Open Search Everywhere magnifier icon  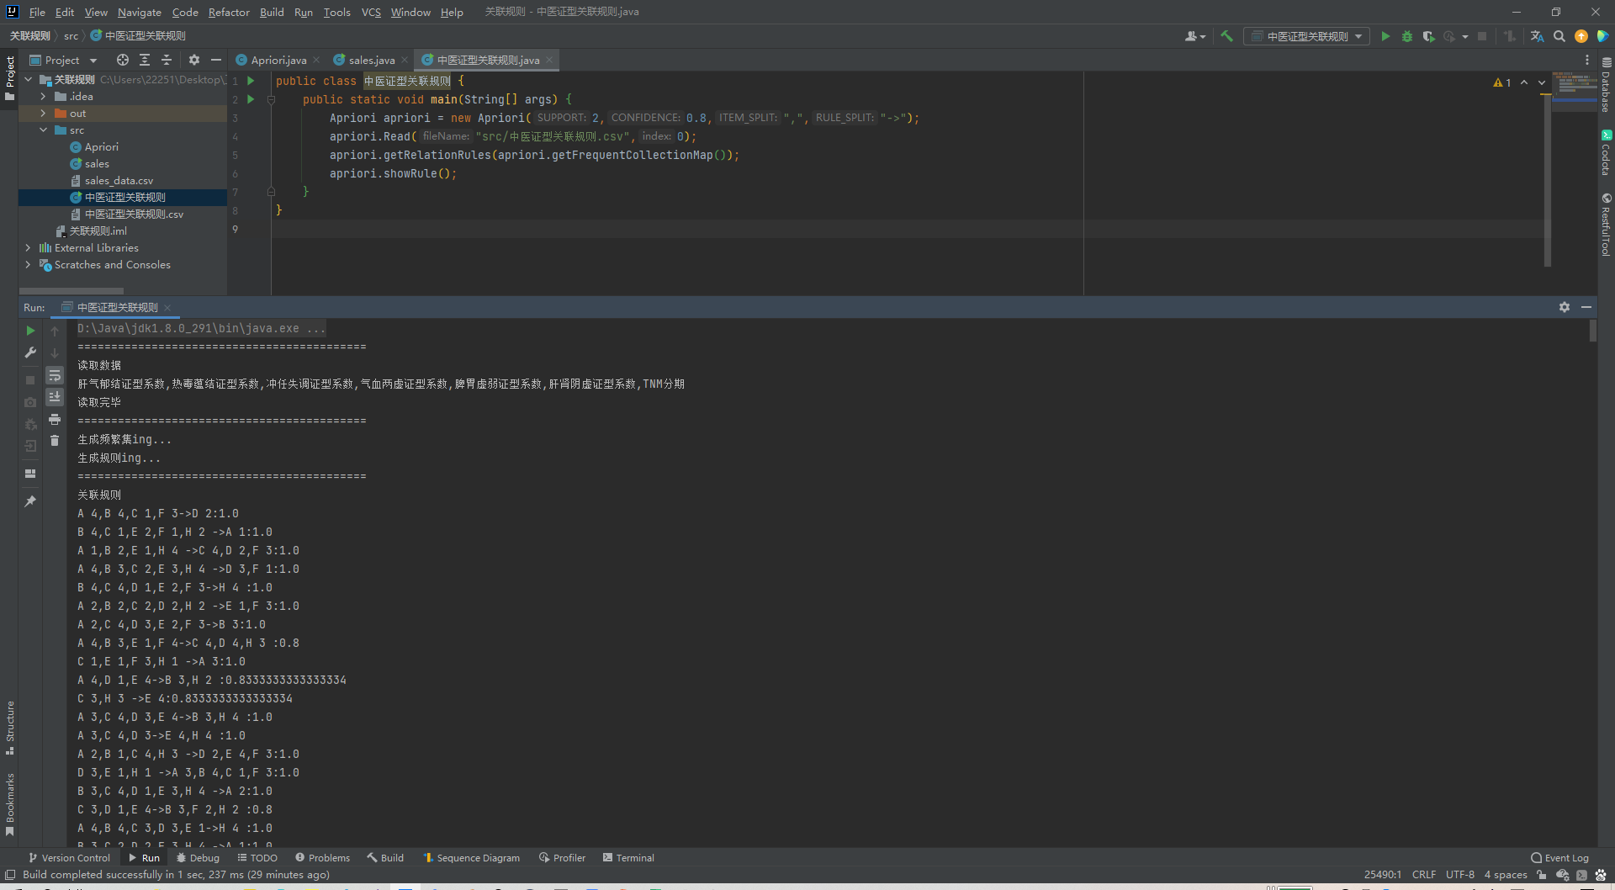point(1559,36)
